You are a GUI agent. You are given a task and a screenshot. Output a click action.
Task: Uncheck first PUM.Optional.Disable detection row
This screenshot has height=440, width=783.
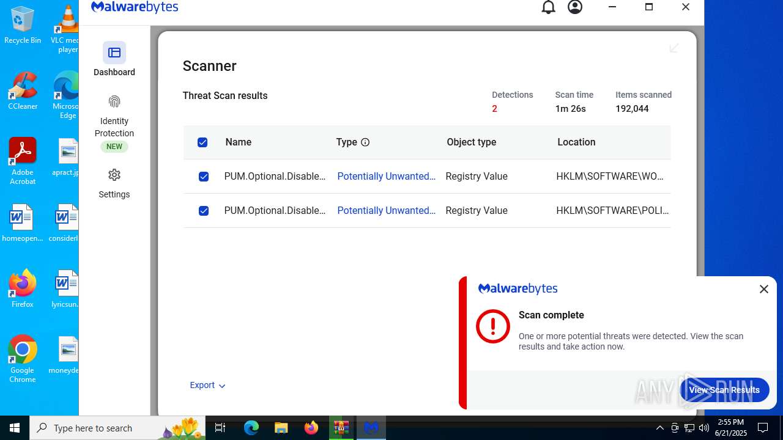click(204, 177)
